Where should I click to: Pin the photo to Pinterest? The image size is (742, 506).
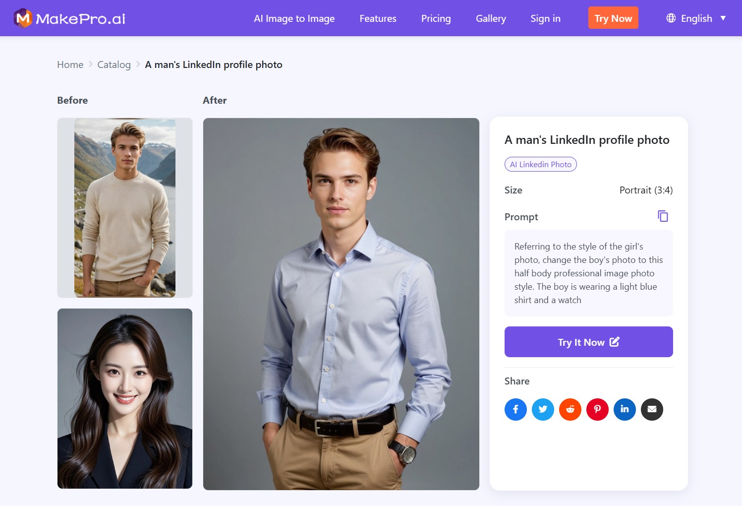click(x=597, y=409)
